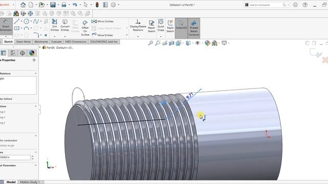Switch to the Sketch tab

[x=8, y=42]
